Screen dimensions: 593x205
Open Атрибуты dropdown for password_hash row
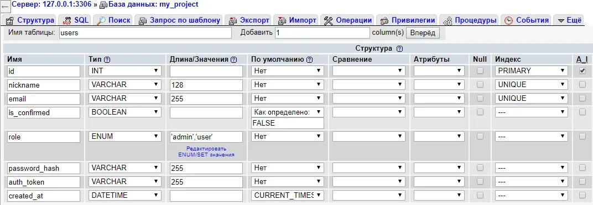[439, 168]
